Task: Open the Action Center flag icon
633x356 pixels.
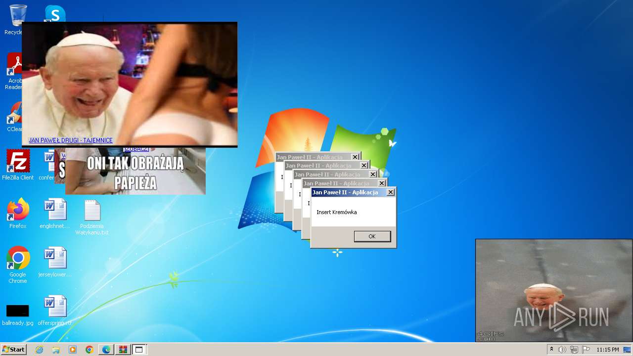Action: tap(586, 350)
